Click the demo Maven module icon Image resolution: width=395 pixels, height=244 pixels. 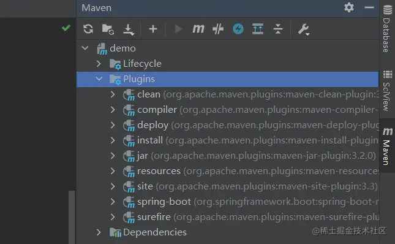point(102,49)
